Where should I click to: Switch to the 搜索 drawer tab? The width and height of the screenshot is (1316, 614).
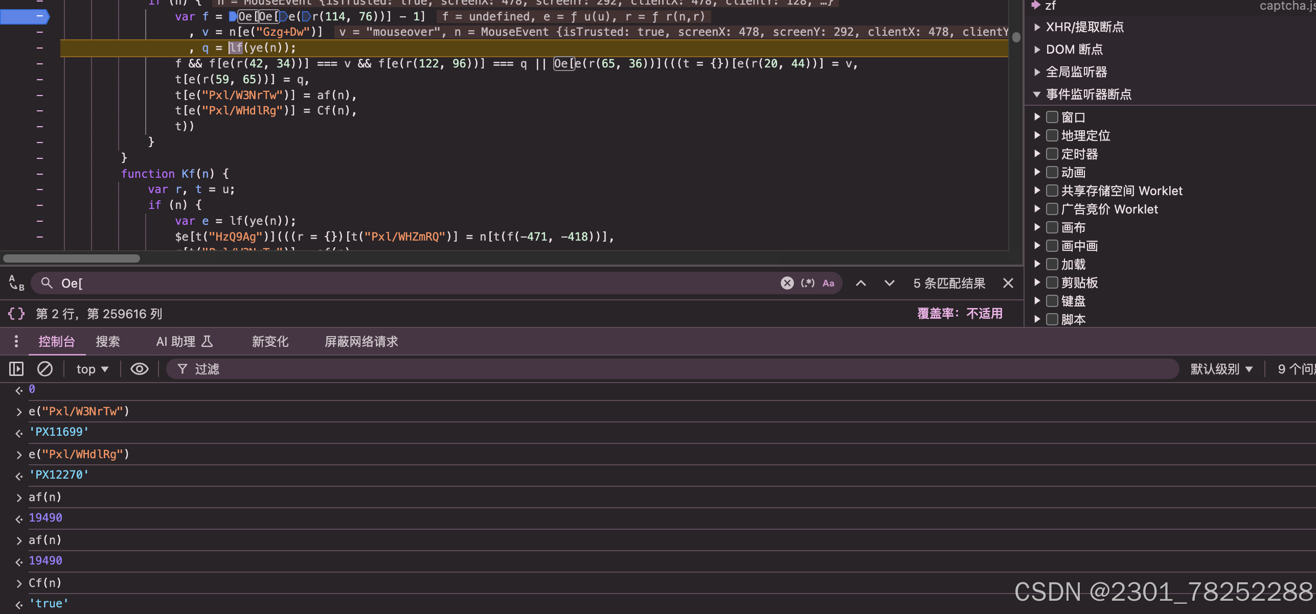[108, 341]
